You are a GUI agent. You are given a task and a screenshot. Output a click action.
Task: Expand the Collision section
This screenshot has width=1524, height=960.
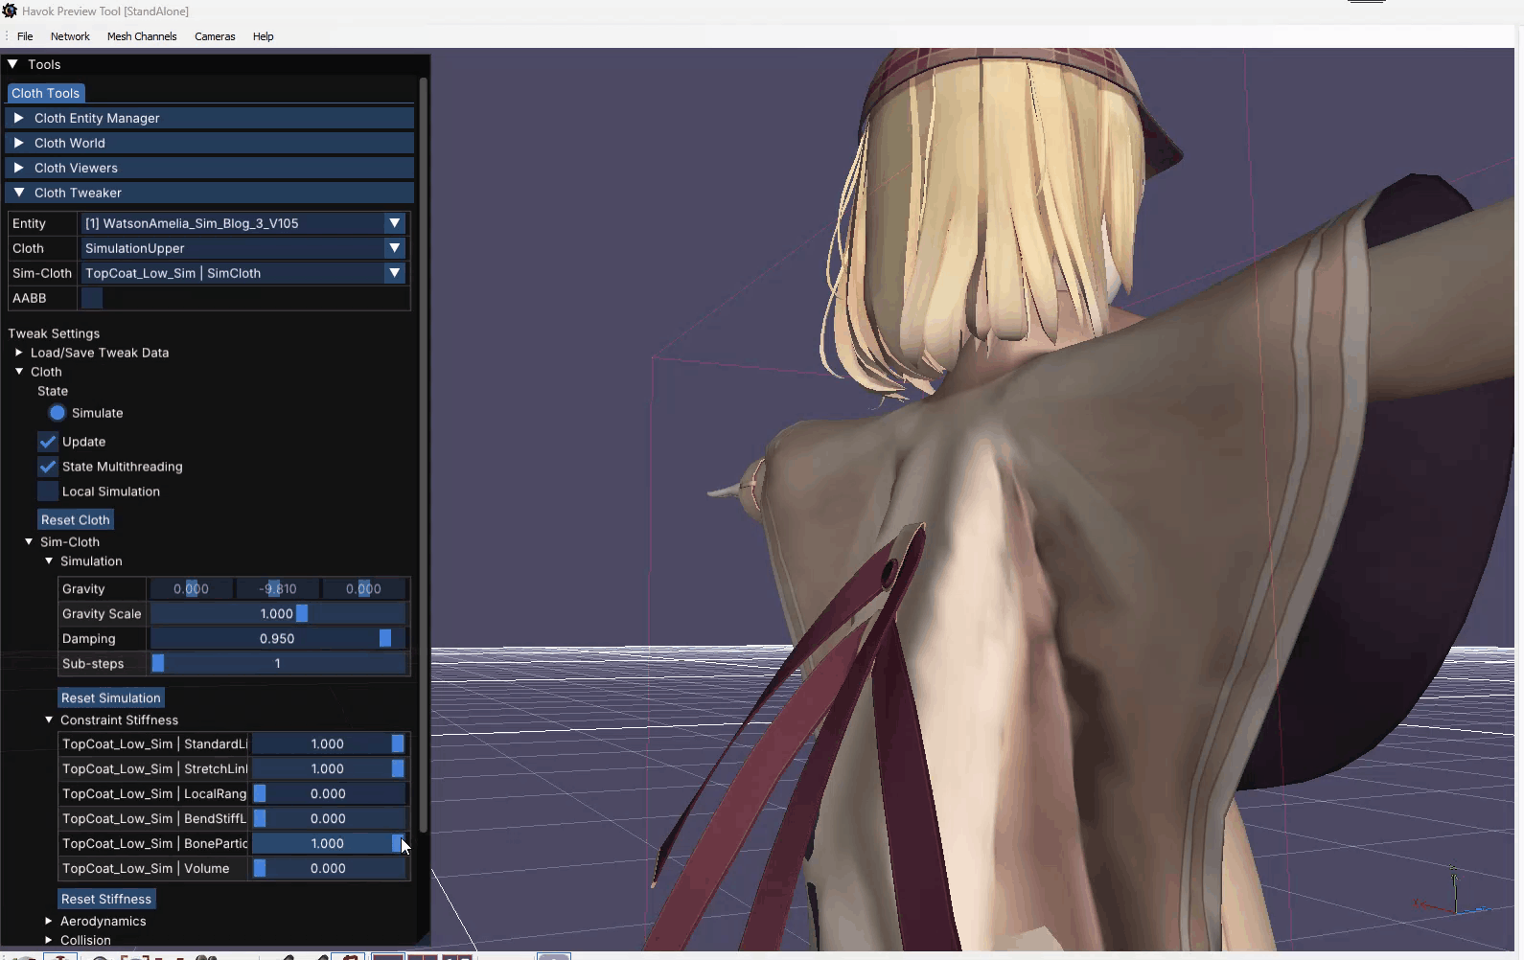click(x=49, y=941)
